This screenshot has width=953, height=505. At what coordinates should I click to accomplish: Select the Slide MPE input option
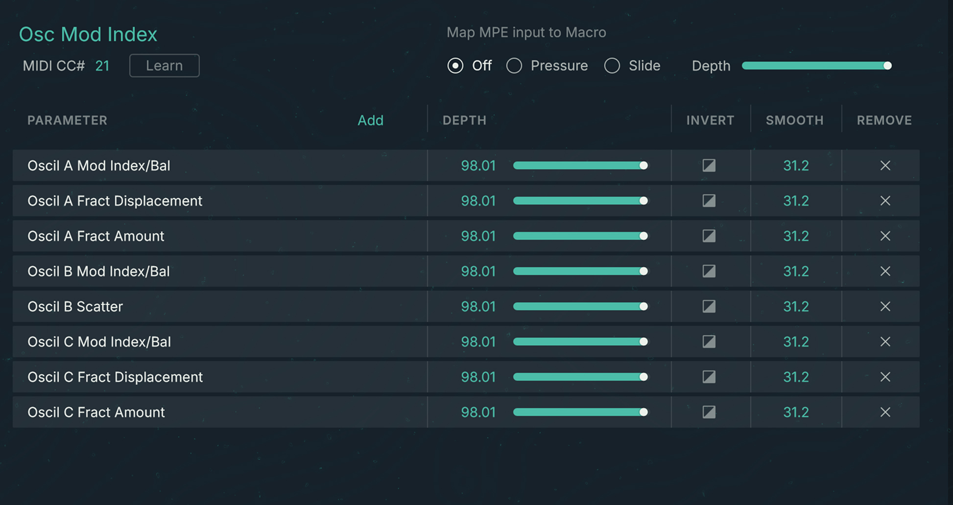coord(612,66)
